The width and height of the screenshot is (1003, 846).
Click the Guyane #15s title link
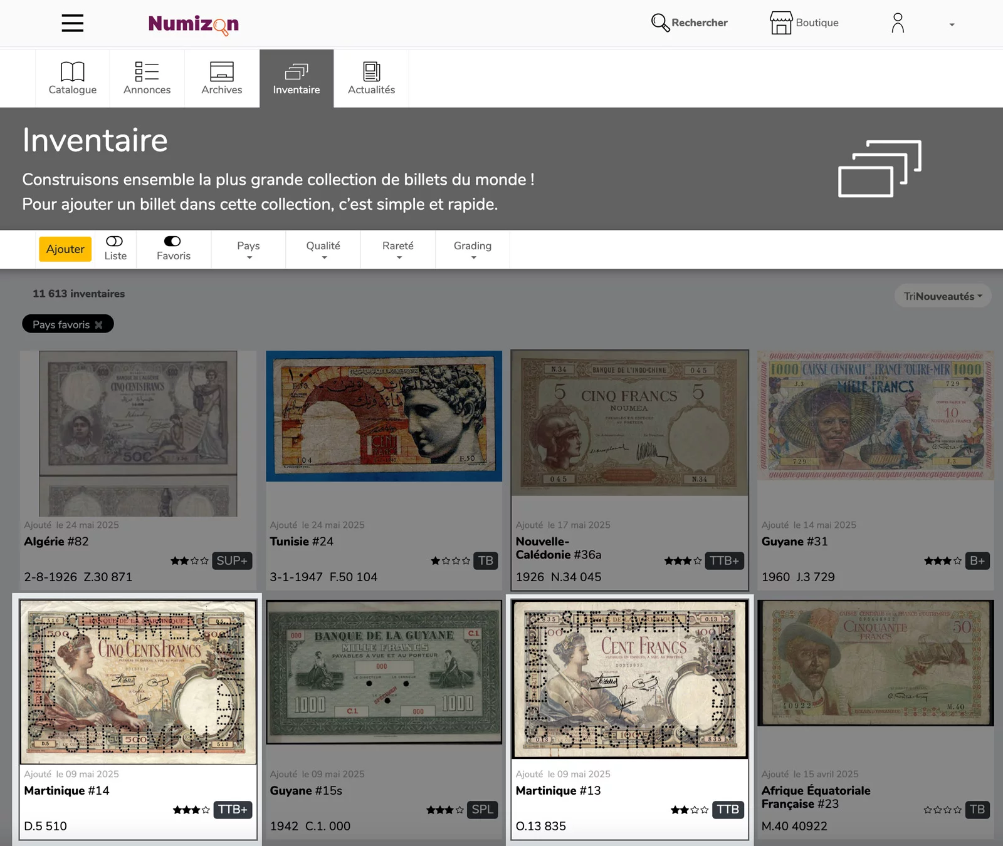[306, 791]
